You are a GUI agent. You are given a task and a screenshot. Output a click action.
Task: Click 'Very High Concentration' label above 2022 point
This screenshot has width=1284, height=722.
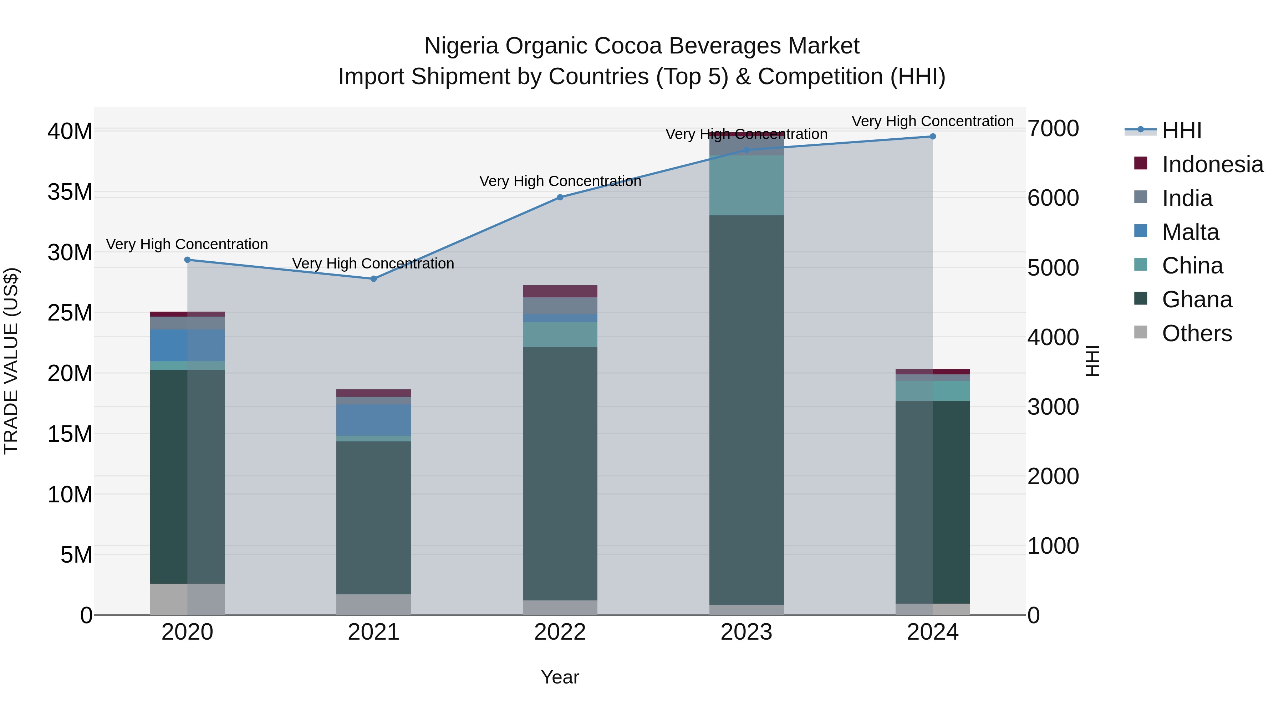point(560,181)
